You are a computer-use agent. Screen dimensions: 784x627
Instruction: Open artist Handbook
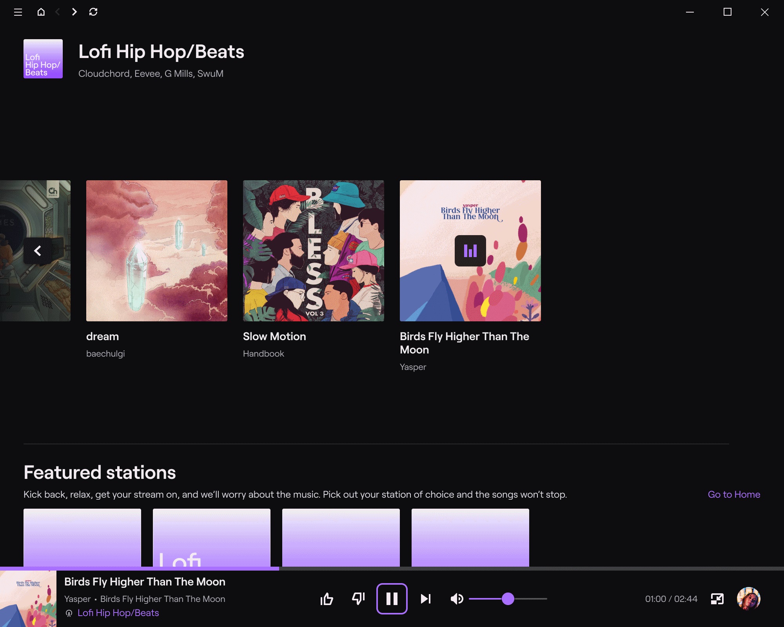(x=263, y=354)
